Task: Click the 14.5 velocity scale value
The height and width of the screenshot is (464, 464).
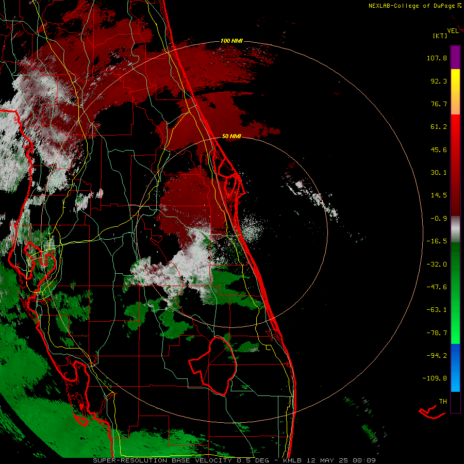Action: [439, 195]
